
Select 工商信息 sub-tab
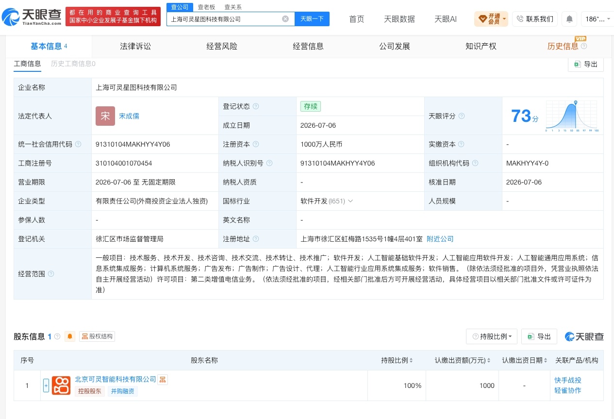pyautogui.click(x=27, y=64)
